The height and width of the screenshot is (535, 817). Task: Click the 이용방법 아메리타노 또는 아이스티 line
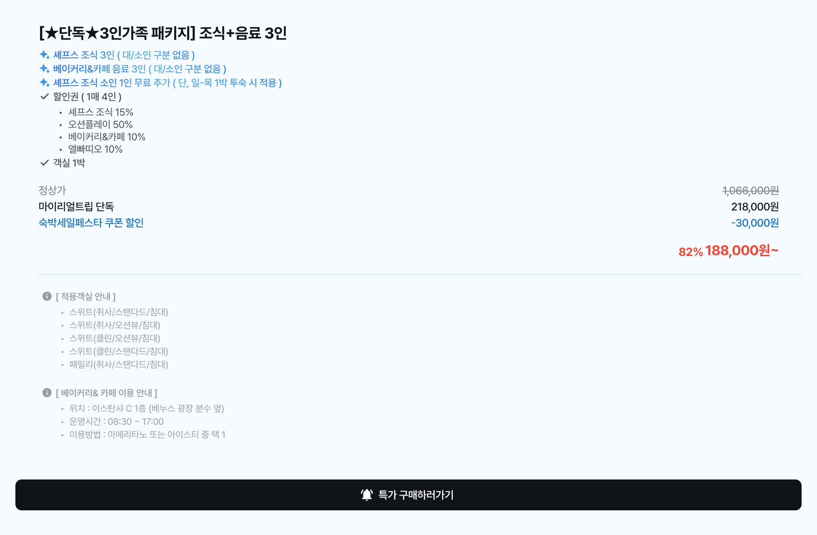pos(147,435)
